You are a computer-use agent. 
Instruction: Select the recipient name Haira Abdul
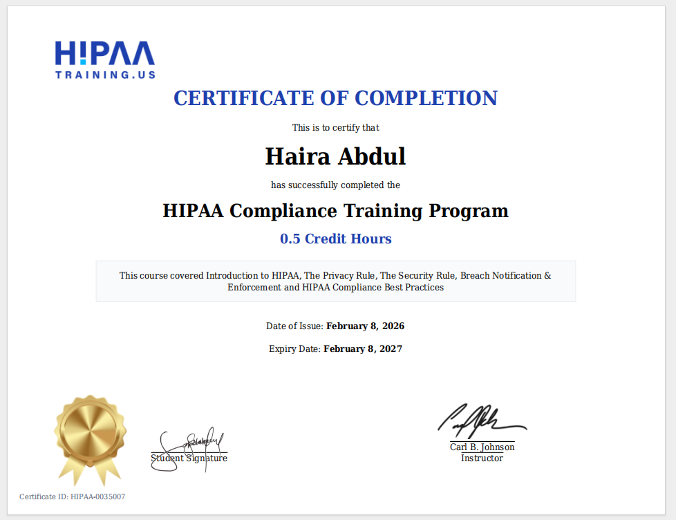click(336, 156)
